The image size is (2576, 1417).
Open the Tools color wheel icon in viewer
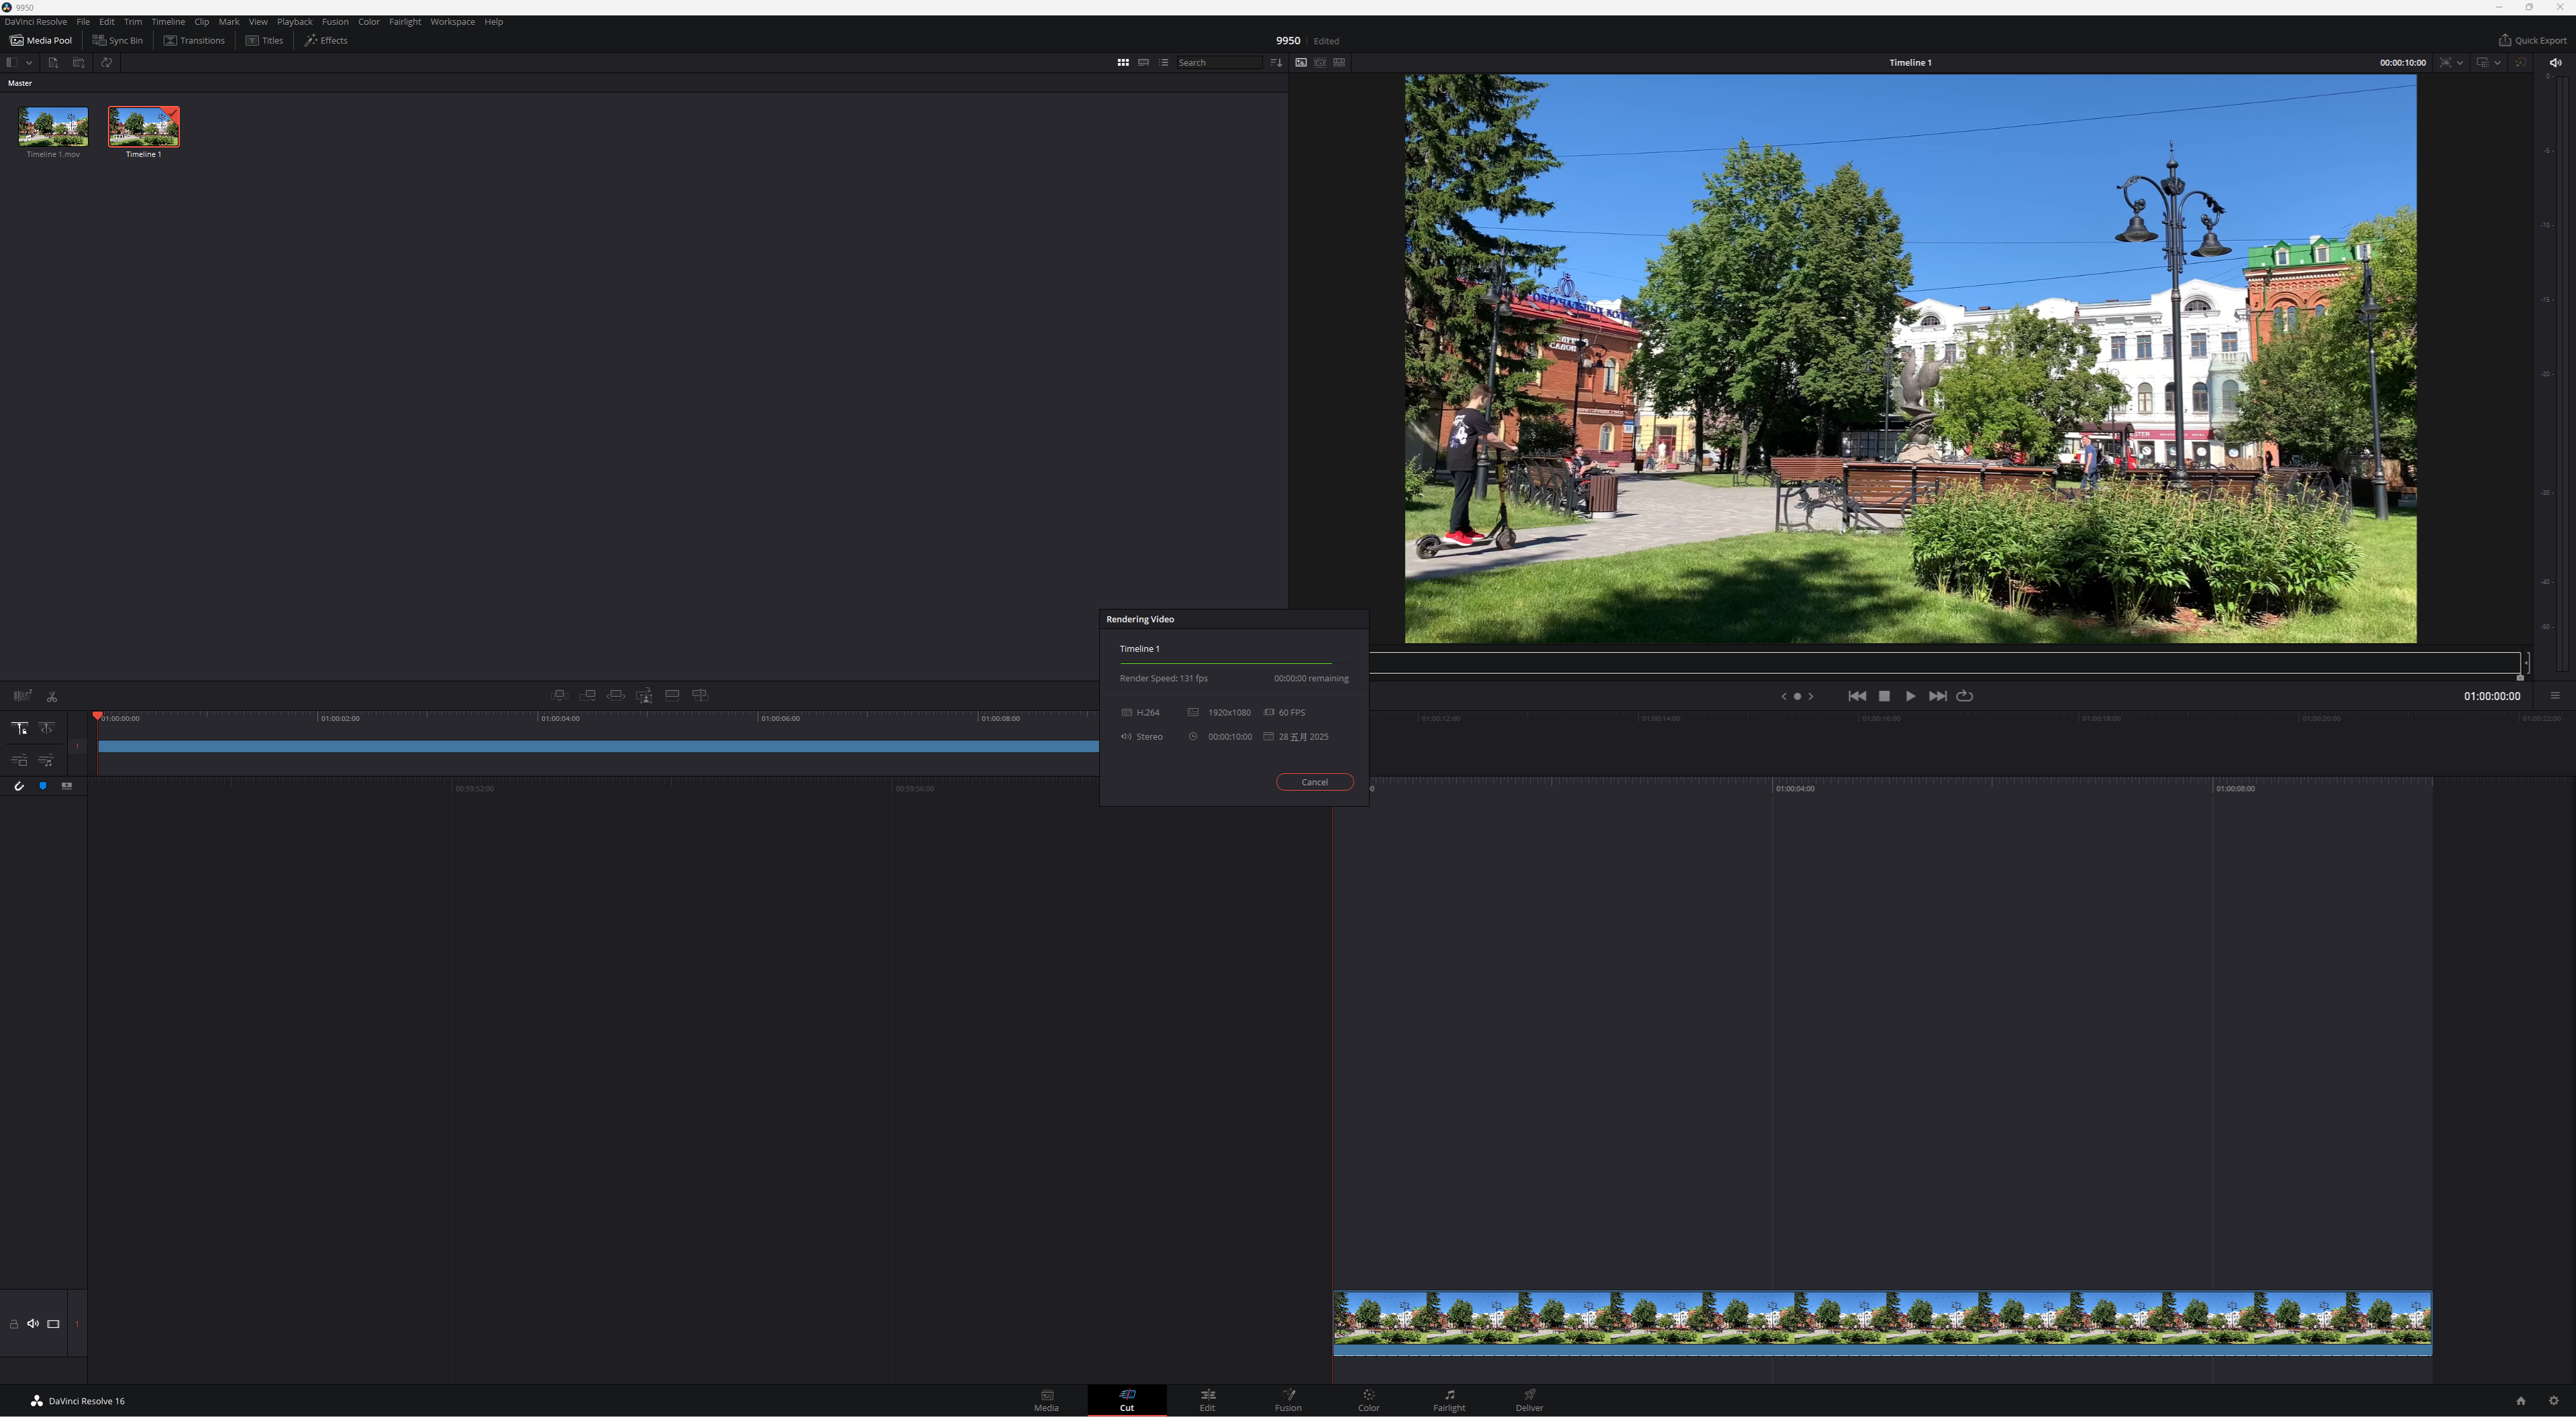[2520, 63]
